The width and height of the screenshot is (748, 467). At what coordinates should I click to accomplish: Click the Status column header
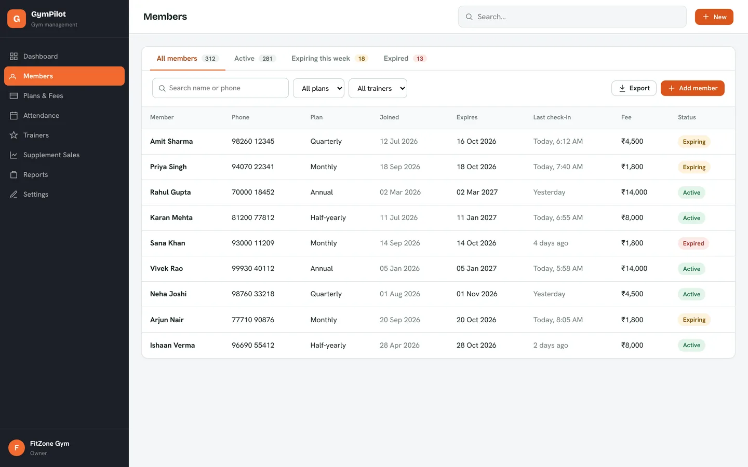(x=687, y=117)
